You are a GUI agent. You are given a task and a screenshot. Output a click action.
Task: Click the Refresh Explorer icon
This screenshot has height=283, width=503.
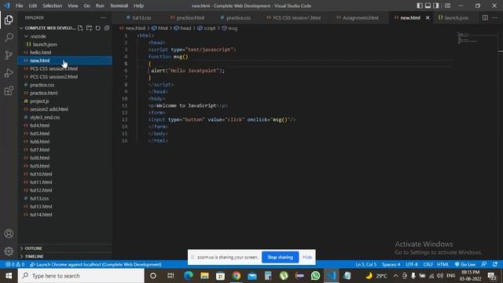click(97, 28)
